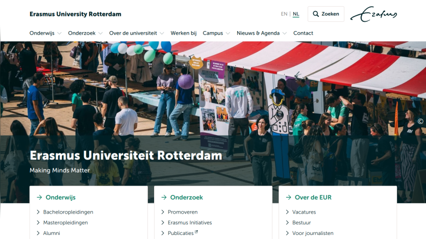Open Bacheloropleidingen link
Viewport: 426px width, 239px height.
click(x=68, y=212)
